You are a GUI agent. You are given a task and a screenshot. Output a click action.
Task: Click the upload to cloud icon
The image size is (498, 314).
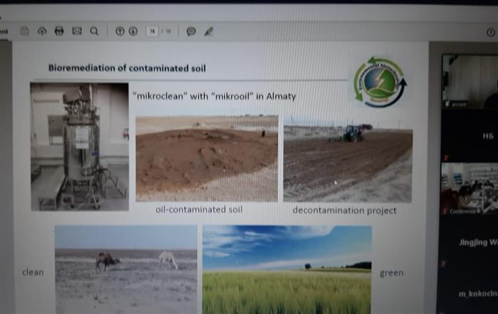(42, 31)
